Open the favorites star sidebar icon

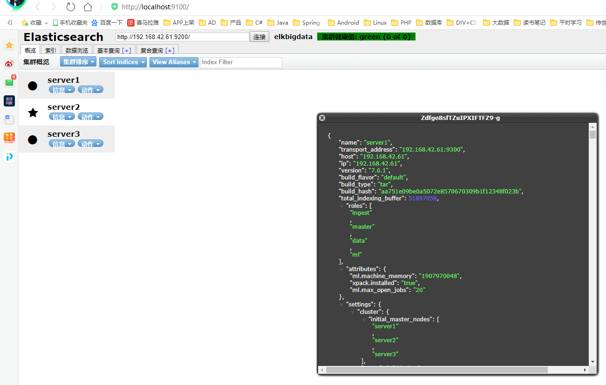pyautogui.click(x=9, y=45)
